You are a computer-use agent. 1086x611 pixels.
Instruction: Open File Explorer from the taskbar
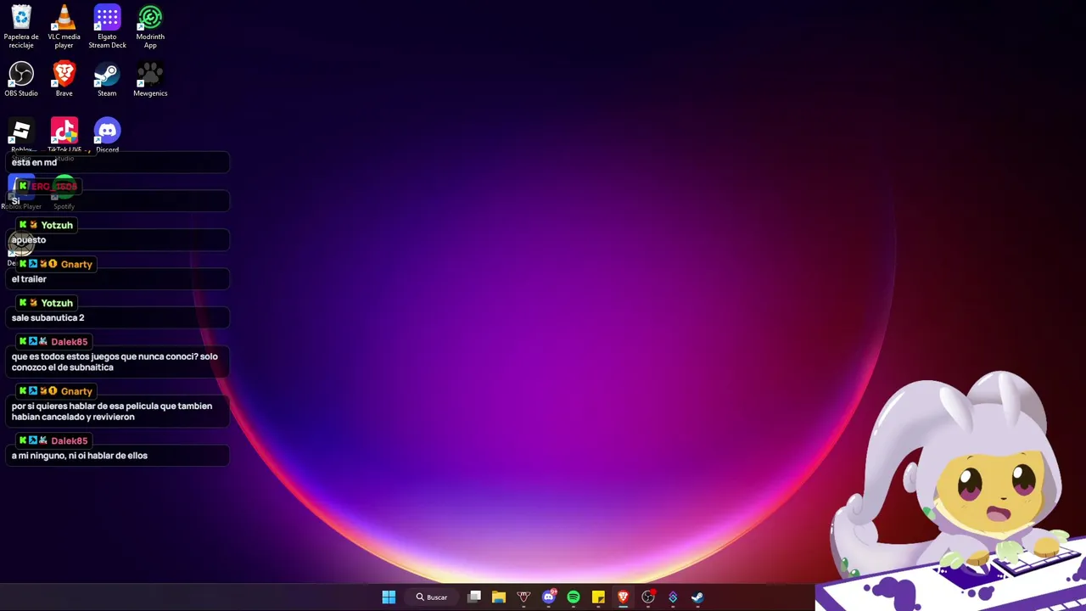point(499,597)
